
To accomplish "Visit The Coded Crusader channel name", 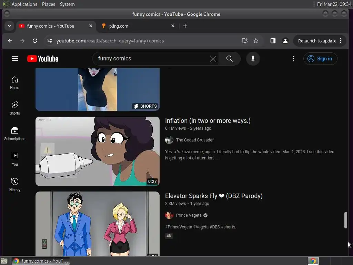I will [x=195, y=140].
